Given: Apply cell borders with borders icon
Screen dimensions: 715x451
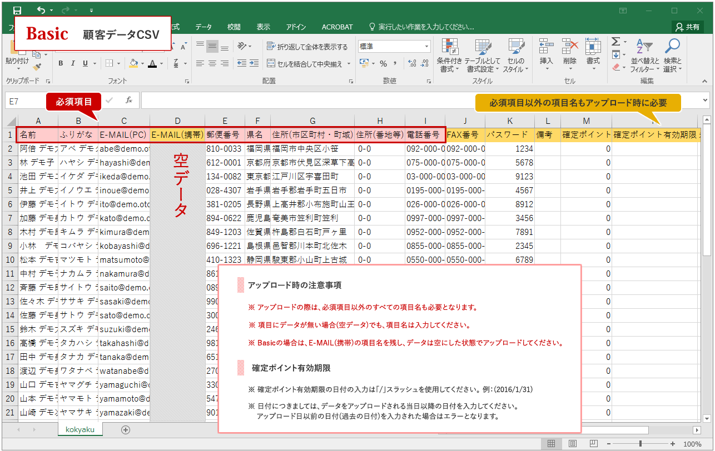Looking at the screenshot, I should click(109, 63).
